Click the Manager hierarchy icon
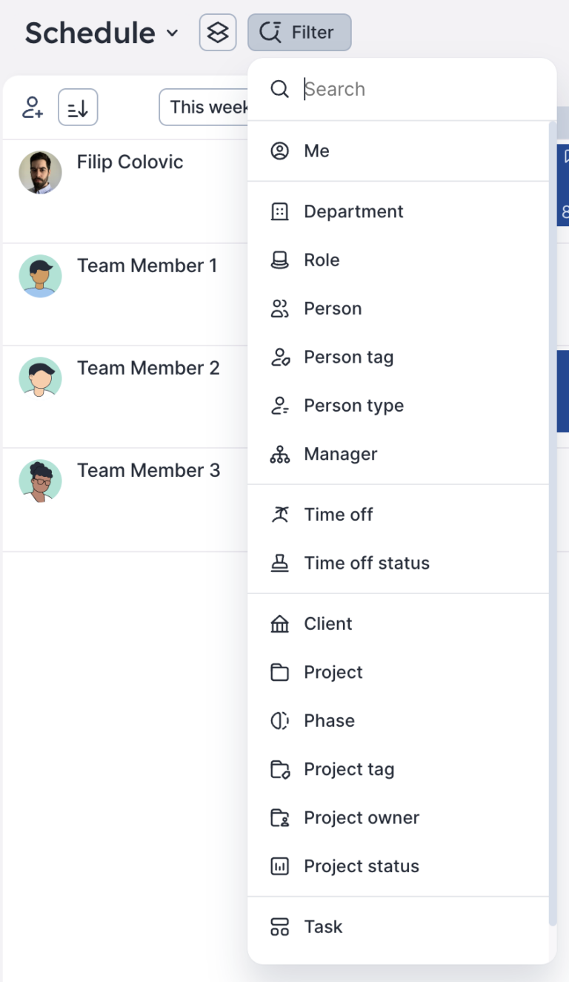This screenshot has height=982, width=569. (x=279, y=454)
